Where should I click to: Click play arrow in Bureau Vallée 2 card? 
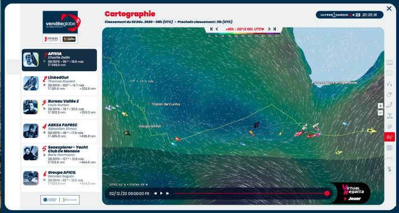pyautogui.click(x=45, y=109)
